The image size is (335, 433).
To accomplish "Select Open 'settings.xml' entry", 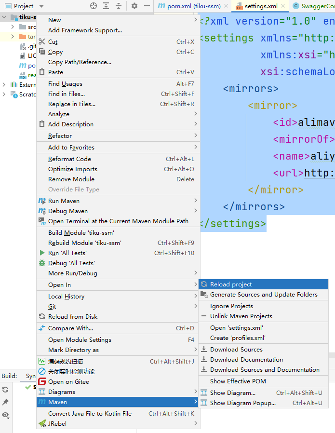I will pyautogui.click(x=263, y=328).
